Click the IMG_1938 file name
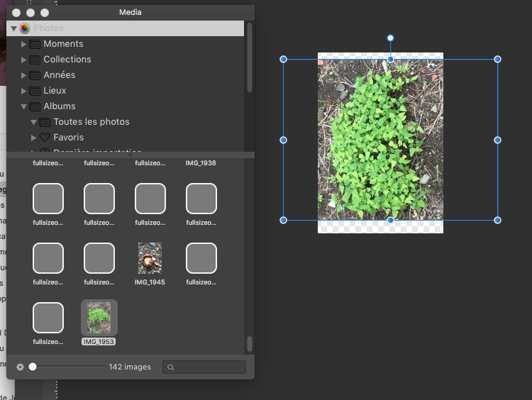This screenshot has height=400, width=532. (x=201, y=163)
